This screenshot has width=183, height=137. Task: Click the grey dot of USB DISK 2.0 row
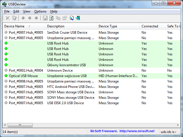click(x=6, y=103)
